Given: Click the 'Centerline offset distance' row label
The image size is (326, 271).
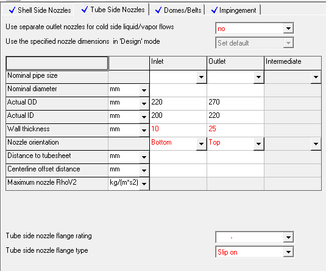Looking at the screenshot, I should (x=57, y=170).
